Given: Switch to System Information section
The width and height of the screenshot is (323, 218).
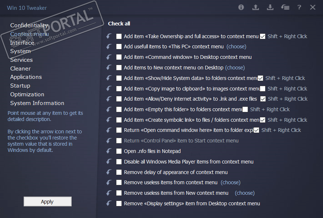Looking at the screenshot, I should (37, 103).
